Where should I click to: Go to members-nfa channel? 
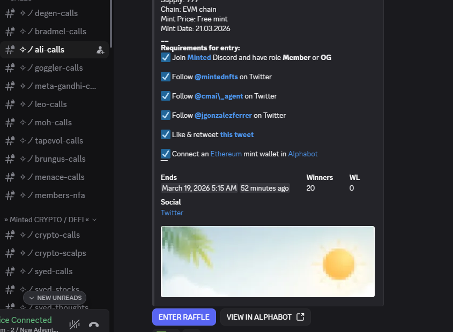pyautogui.click(x=54, y=195)
